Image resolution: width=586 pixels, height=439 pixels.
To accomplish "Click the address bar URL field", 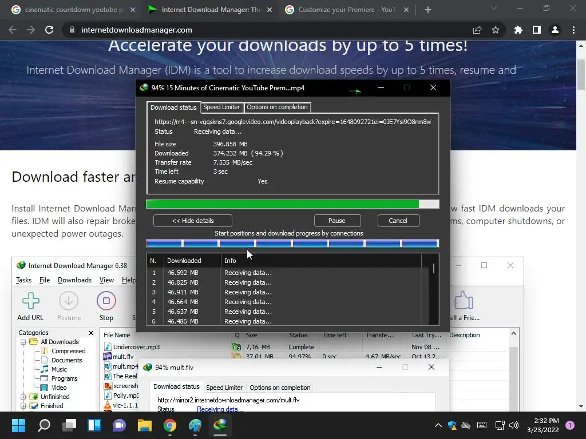I will point(269,30).
